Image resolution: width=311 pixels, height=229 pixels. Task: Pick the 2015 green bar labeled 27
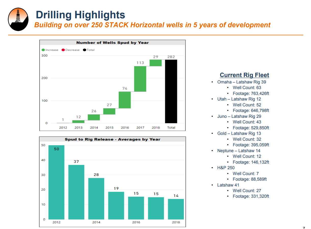click(x=109, y=111)
